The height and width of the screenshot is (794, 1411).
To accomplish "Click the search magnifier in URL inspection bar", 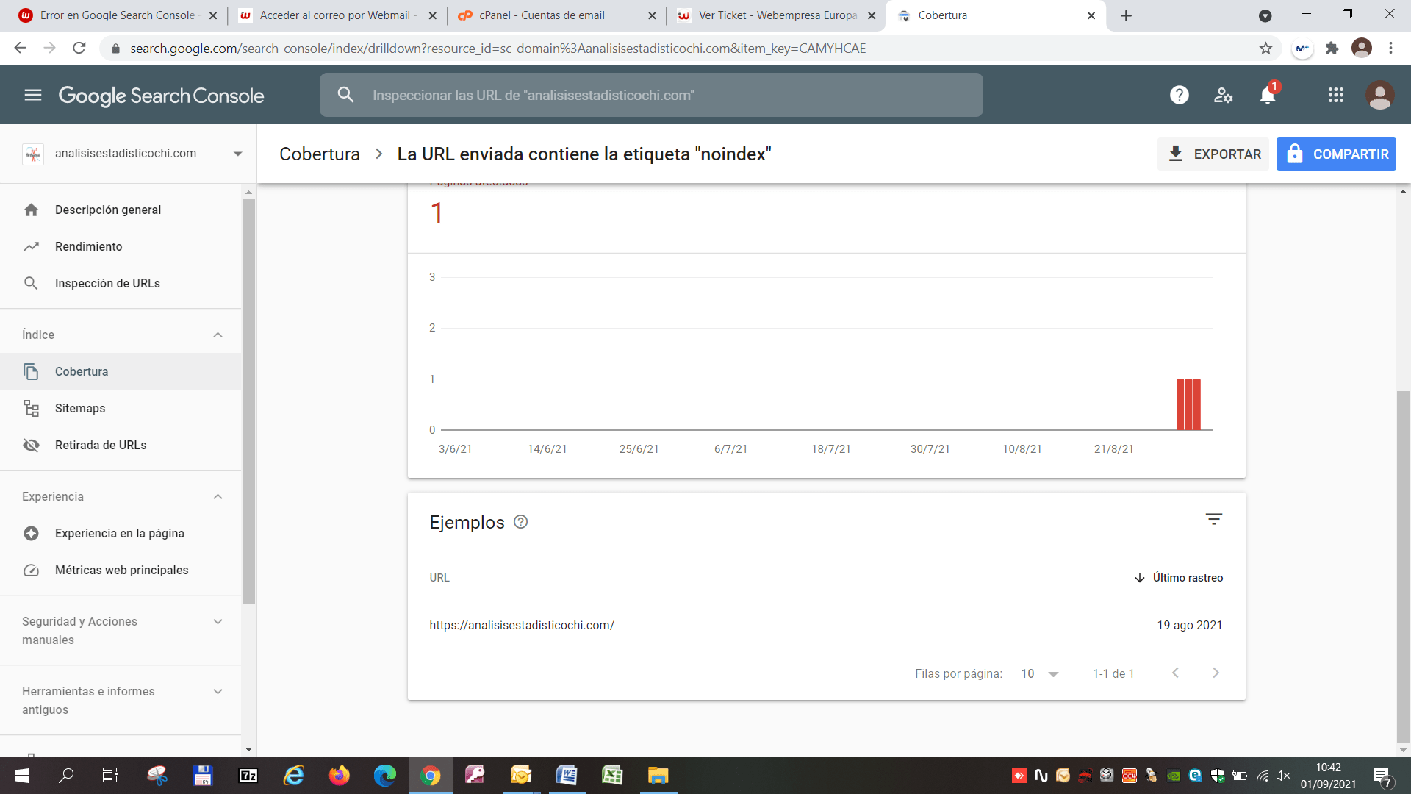I will [345, 95].
